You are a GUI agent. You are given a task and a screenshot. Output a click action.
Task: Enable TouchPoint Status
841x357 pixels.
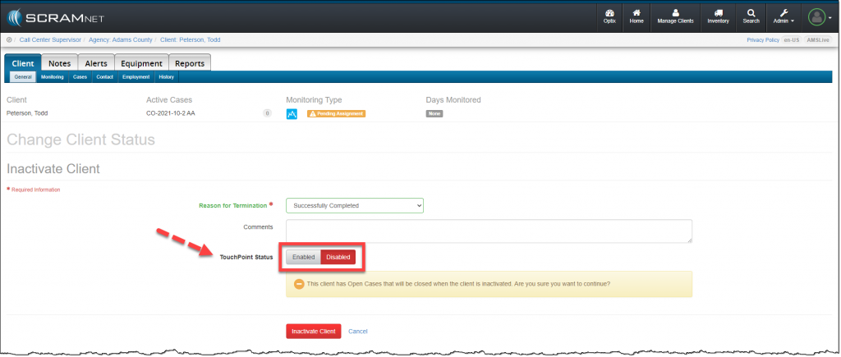304,258
